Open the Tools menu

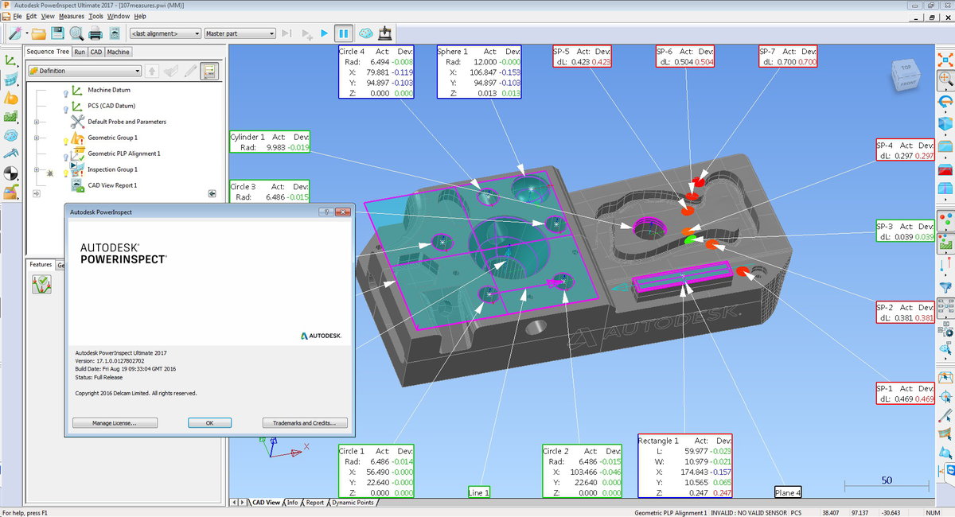tap(95, 16)
